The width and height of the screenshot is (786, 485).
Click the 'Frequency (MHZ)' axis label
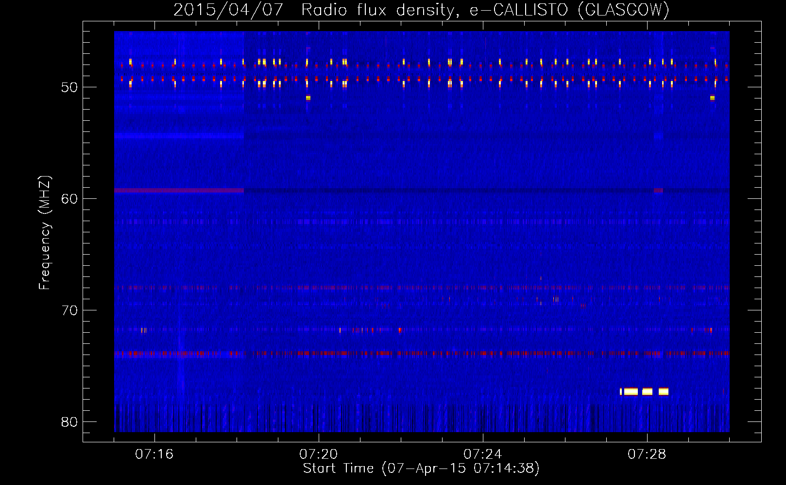pyautogui.click(x=45, y=233)
